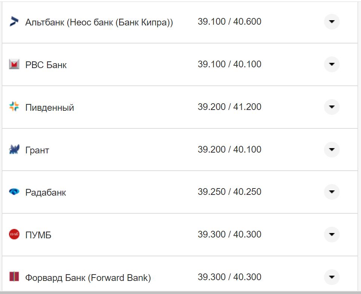Click the ПУМБ rate 39.300 / 40.300
The width and height of the screenshot is (361, 294).
(x=229, y=235)
